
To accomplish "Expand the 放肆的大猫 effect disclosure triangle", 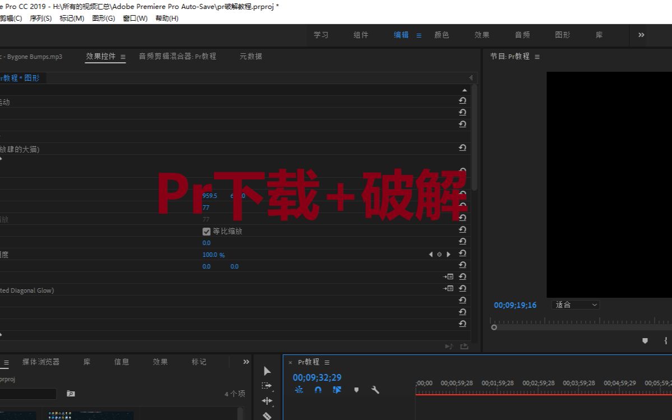I will (x=3, y=159).
